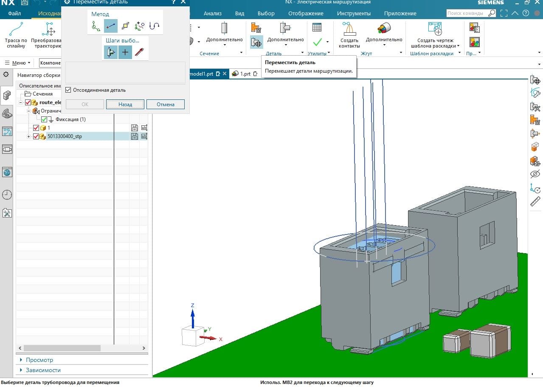Launch Создать контакты tool

pos(349,35)
